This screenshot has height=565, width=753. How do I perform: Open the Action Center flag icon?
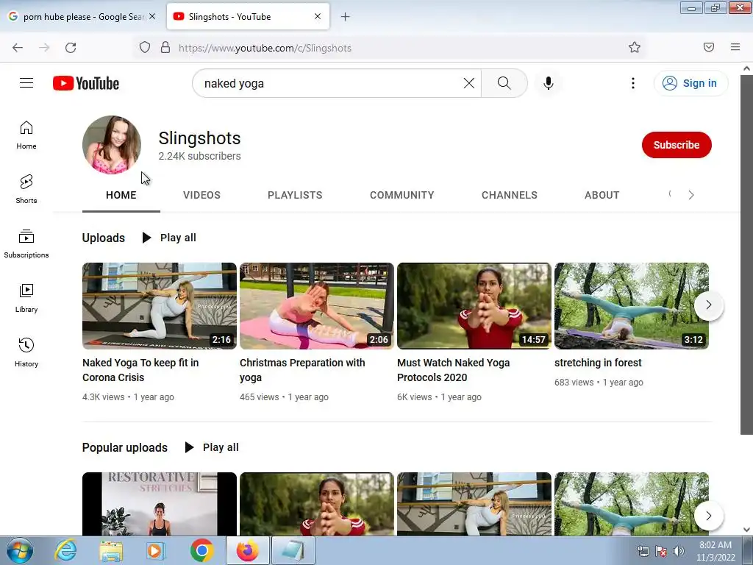(661, 551)
